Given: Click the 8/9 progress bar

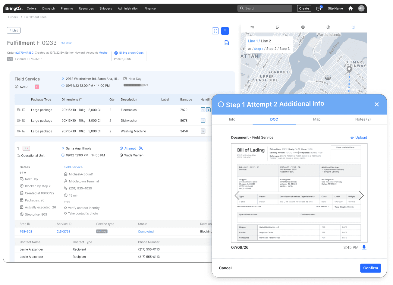Looking at the screenshot, I should tap(134, 85).
